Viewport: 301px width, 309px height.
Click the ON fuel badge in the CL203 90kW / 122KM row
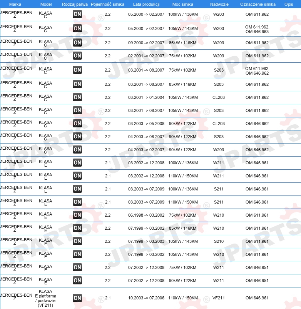point(77,124)
